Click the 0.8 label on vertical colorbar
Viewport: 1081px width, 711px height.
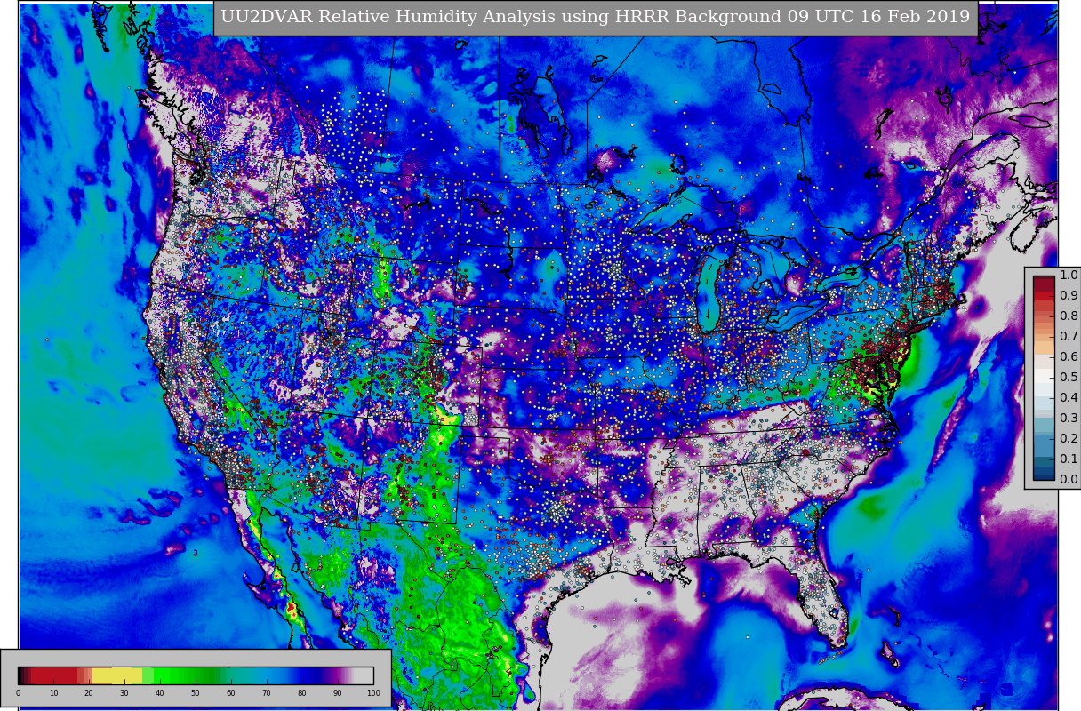tap(1069, 316)
